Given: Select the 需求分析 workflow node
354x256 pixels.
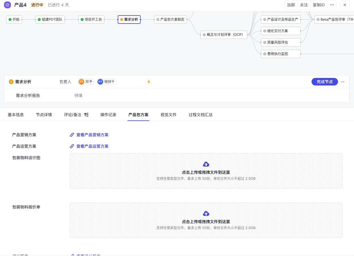Looking at the screenshot, I should click(129, 19).
